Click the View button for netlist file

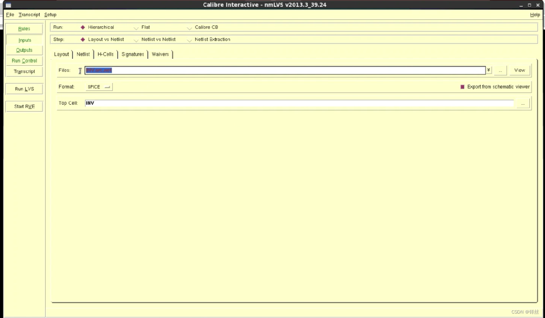520,70
